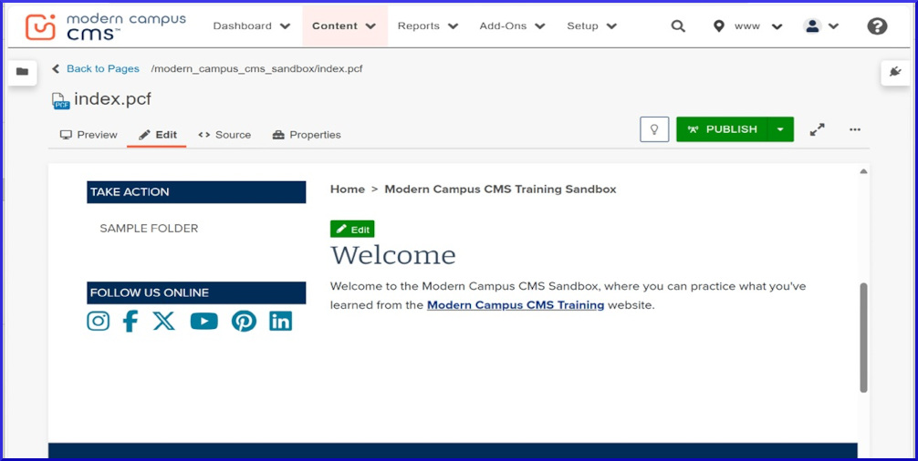Click the Instagram icon
Image resolution: width=918 pixels, height=461 pixels.
coord(99,321)
